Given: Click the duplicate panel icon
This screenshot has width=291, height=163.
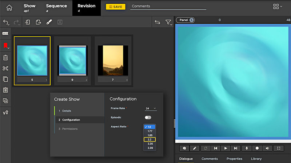Looking at the screenshot, I should pos(5,101).
